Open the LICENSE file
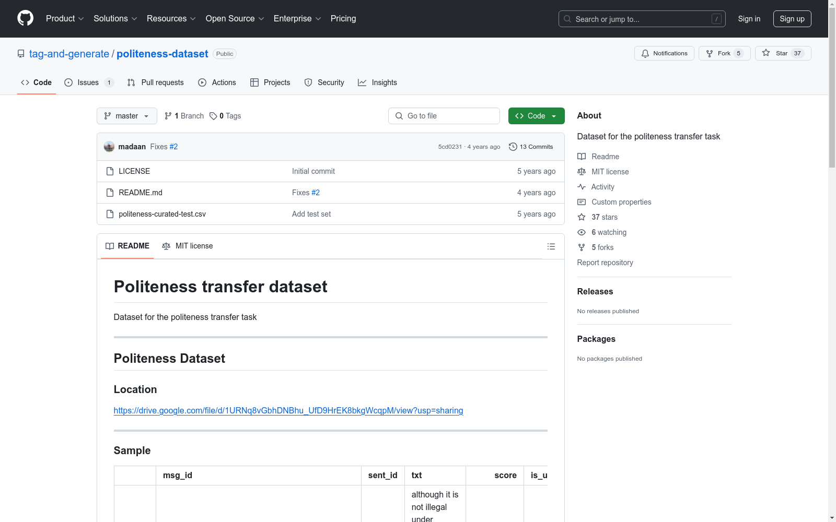836x522 pixels. coord(134,171)
